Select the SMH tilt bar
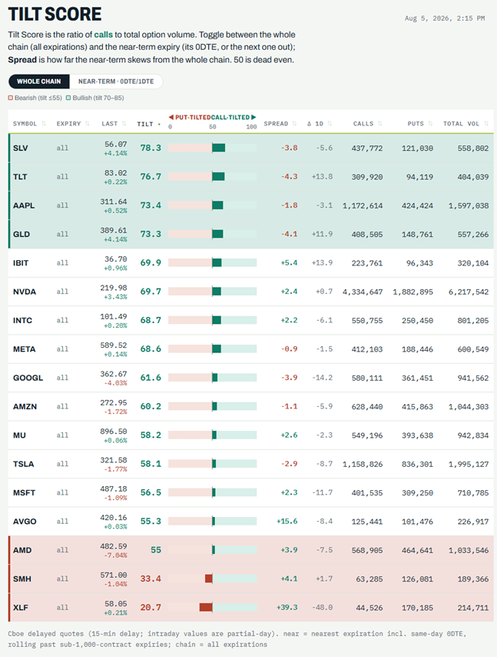The width and height of the screenshot is (497, 657). pyautogui.click(x=213, y=579)
